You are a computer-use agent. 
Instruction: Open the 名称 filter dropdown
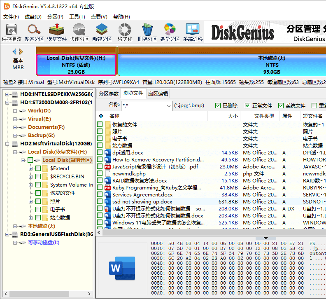[x=169, y=106]
